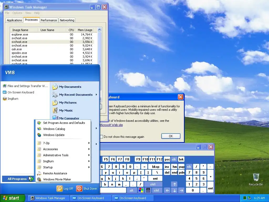Expand the Administrative Tools submenu arrow
The width and height of the screenshot is (269, 202).
pyautogui.click(x=89, y=155)
